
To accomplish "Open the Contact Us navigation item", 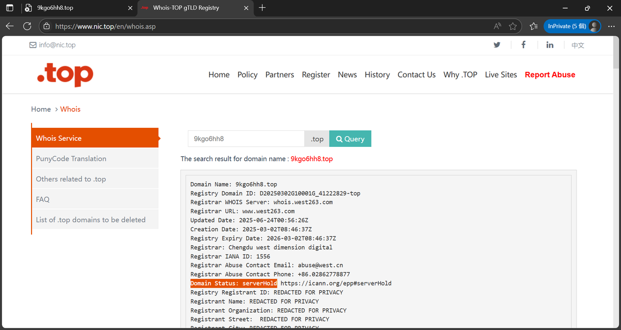I will coord(417,74).
